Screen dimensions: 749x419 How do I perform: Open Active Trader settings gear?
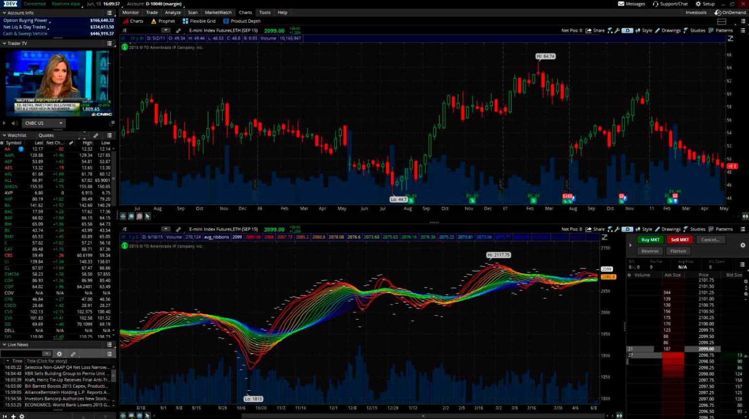click(x=743, y=246)
